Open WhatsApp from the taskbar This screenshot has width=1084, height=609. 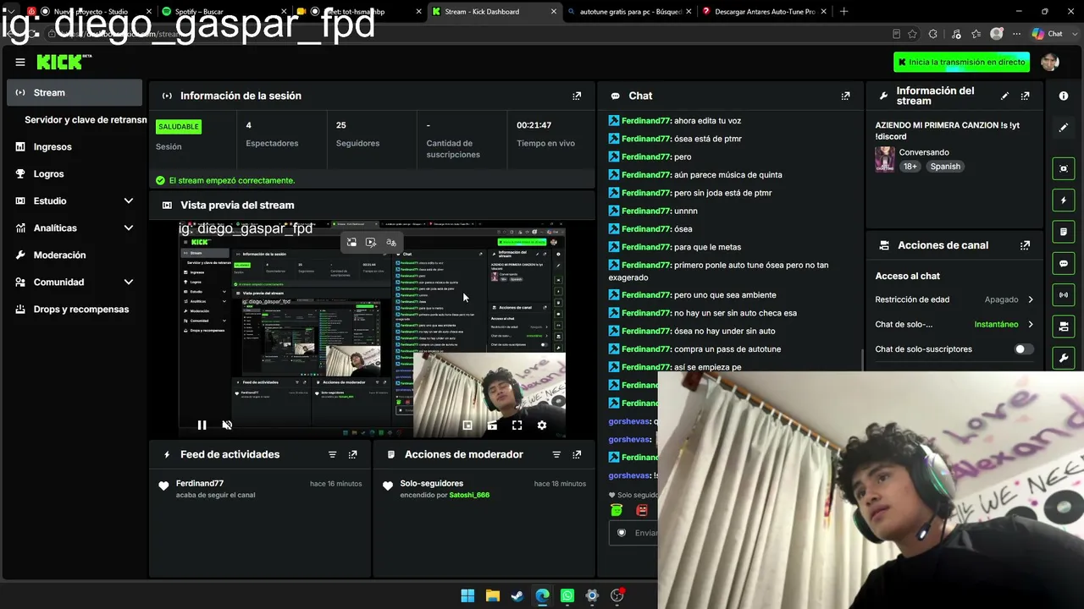click(567, 595)
